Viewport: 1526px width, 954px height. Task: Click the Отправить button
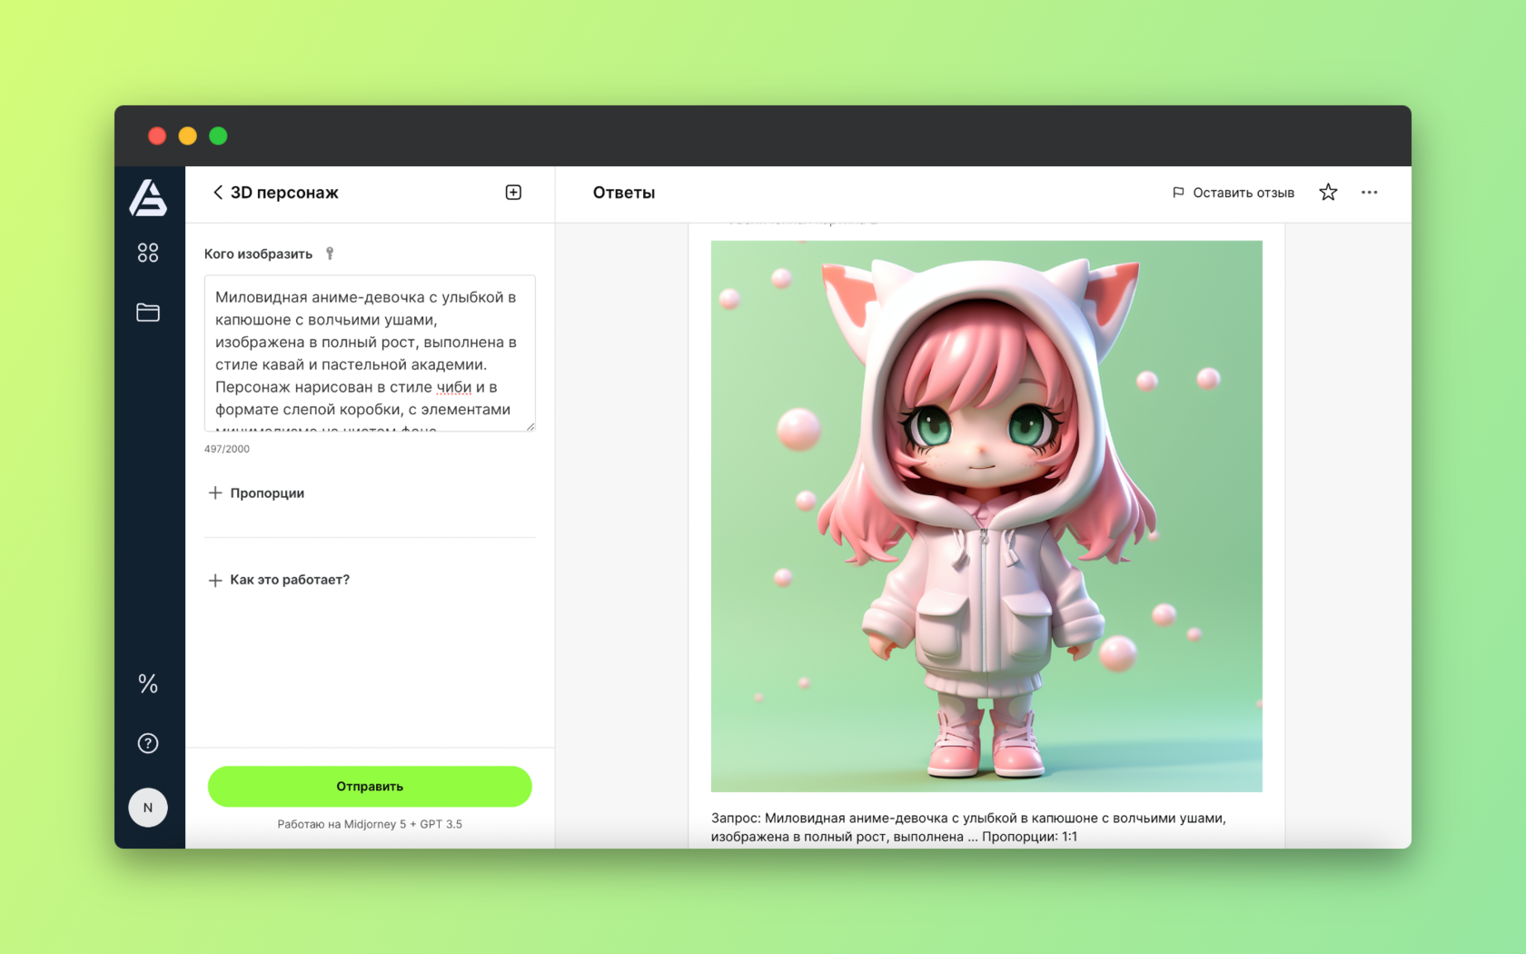point(370,787)
